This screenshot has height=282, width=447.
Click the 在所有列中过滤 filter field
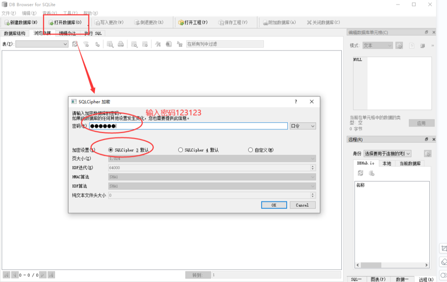click(225, 44)
